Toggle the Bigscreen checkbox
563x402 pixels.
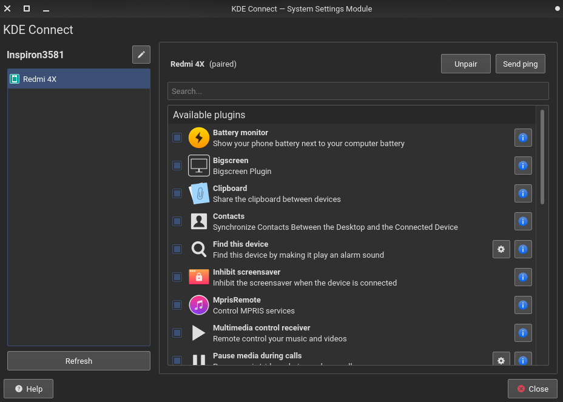[177, 166]
